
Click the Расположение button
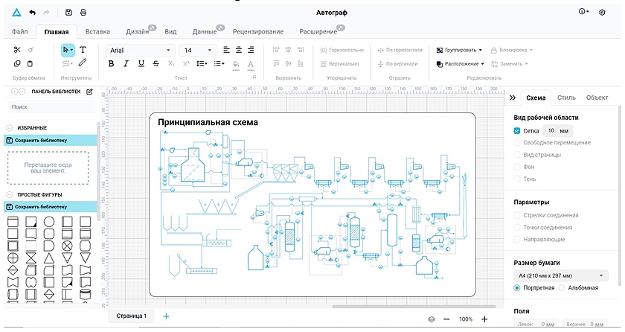(x=461, y=64)
